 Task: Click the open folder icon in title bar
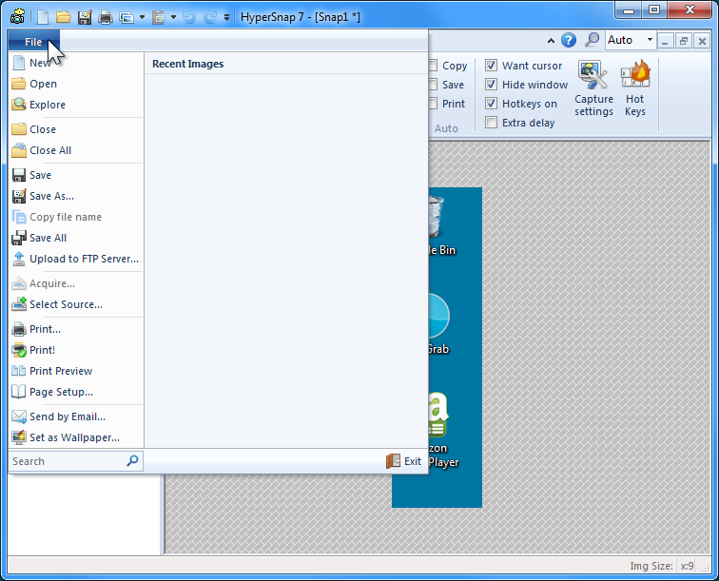click(x=64, y=17)
